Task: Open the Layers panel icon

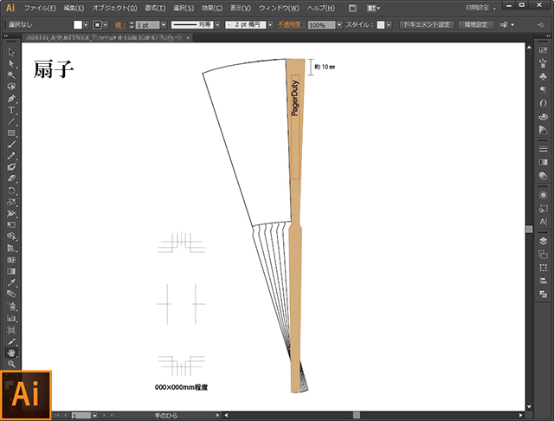Action: (543, 242)
